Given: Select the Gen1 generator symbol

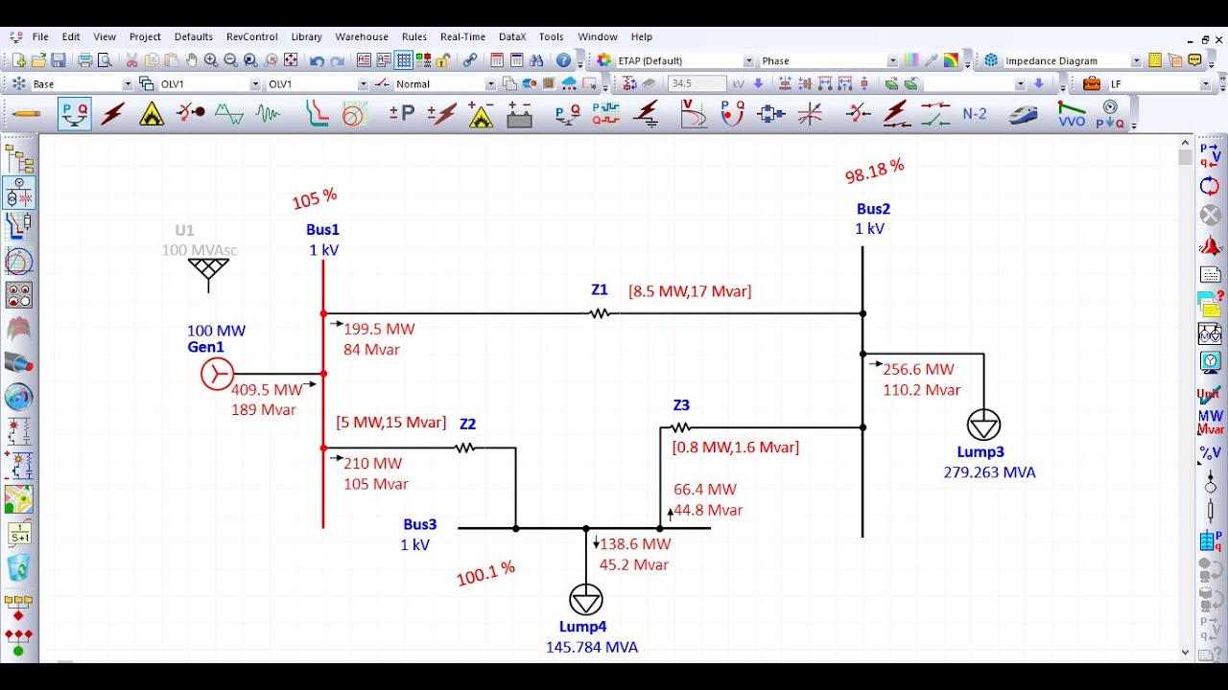Looking at the screenshot, I should (x=217, y=374).
